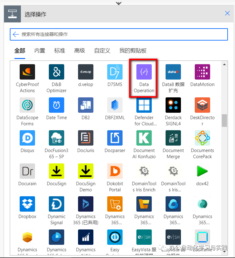Click the 选择操作 header action icon
The image size is (235, 258).
12,14
